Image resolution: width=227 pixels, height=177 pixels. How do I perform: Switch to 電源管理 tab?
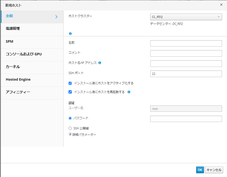(x=13, y=29)
